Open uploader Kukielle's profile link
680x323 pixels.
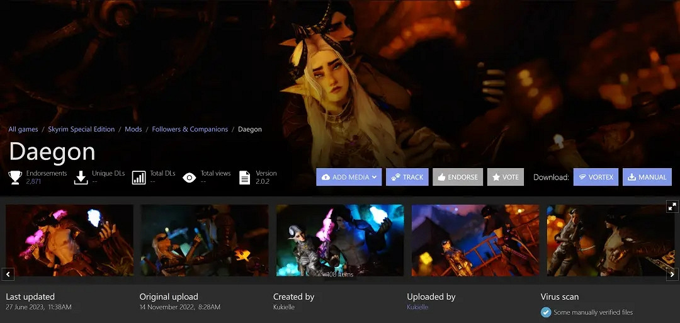[x=417, y=307]
